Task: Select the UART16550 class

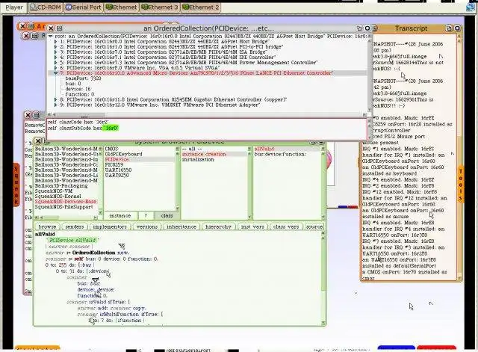Action: coord(118,170)
